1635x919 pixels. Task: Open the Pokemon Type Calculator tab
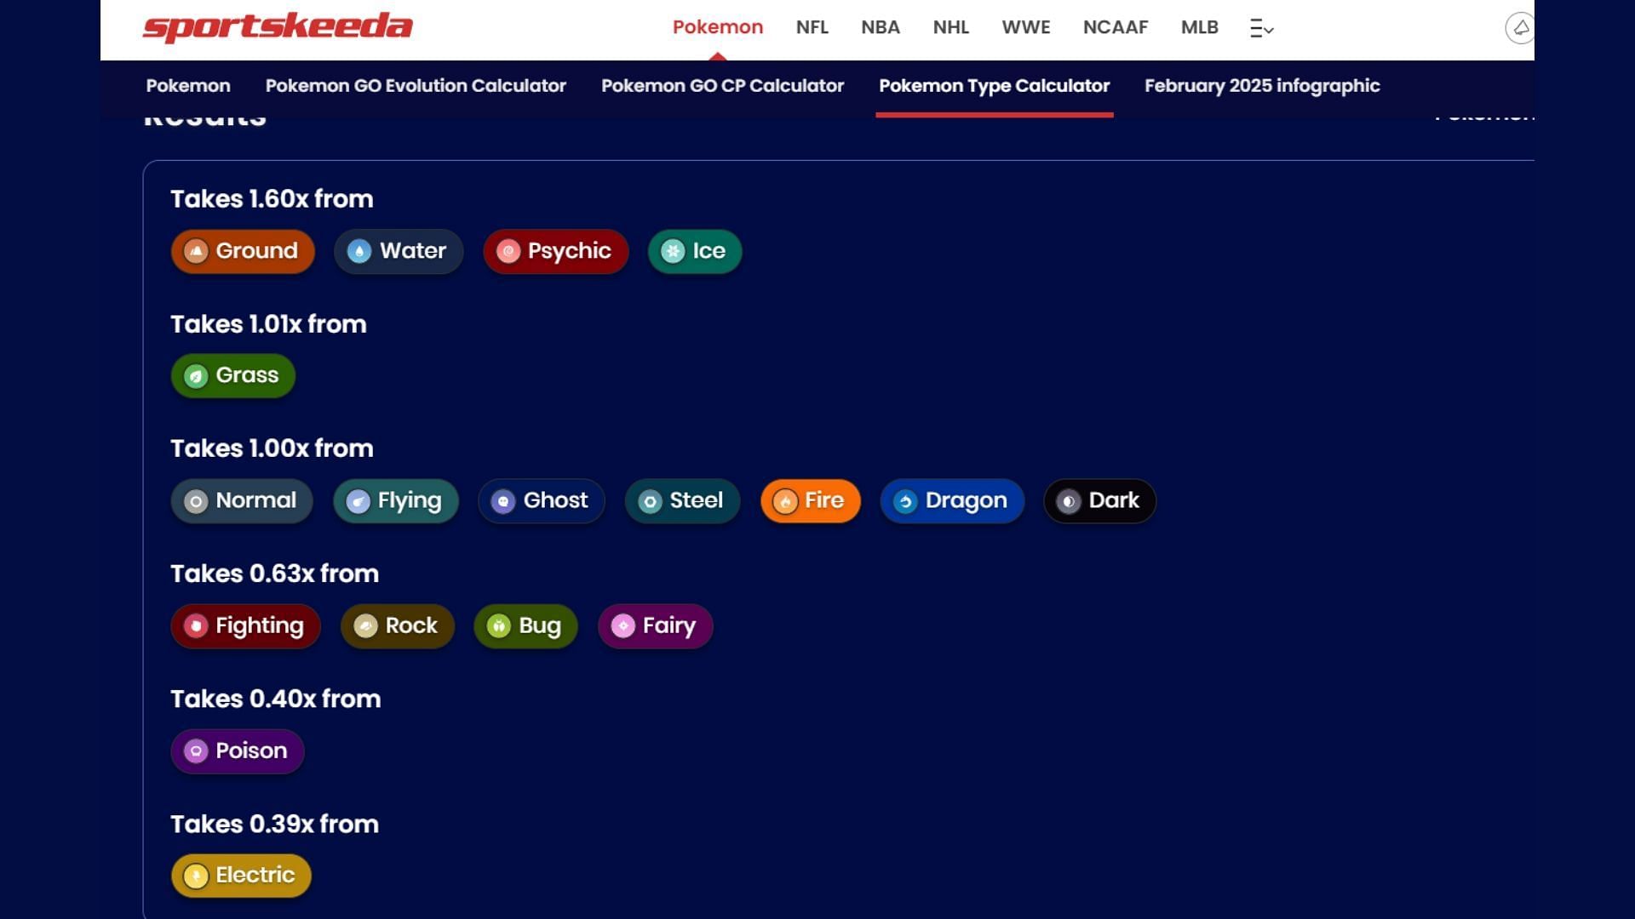click(994, 87)
